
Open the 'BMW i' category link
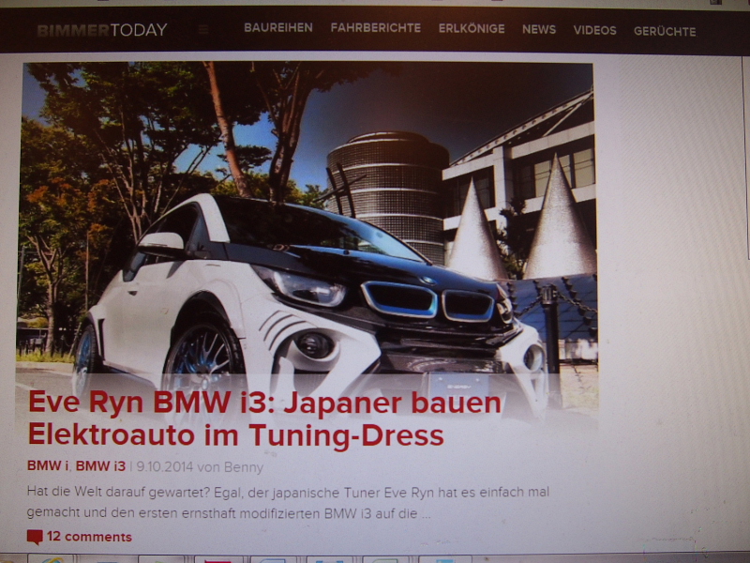coord(48,465)
